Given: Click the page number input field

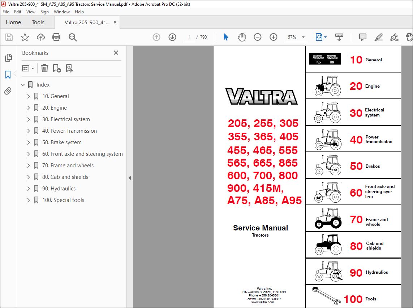Looking at the screenshot, I should pos(189,37).
